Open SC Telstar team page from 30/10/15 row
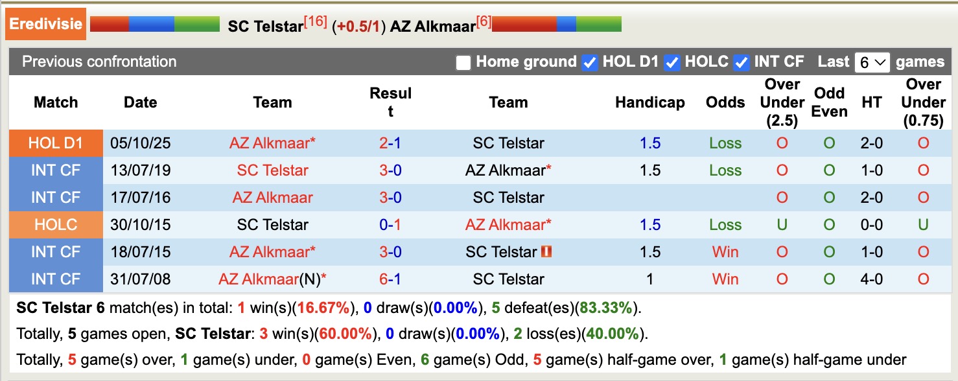 tap(272, 225)
